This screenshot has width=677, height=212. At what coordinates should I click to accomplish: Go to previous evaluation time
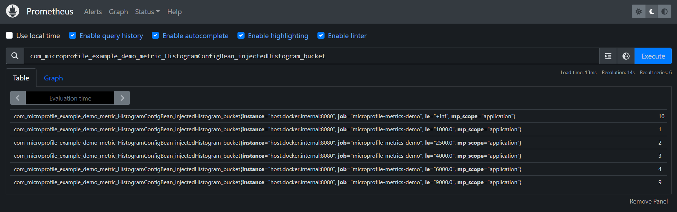pos(18,98)
